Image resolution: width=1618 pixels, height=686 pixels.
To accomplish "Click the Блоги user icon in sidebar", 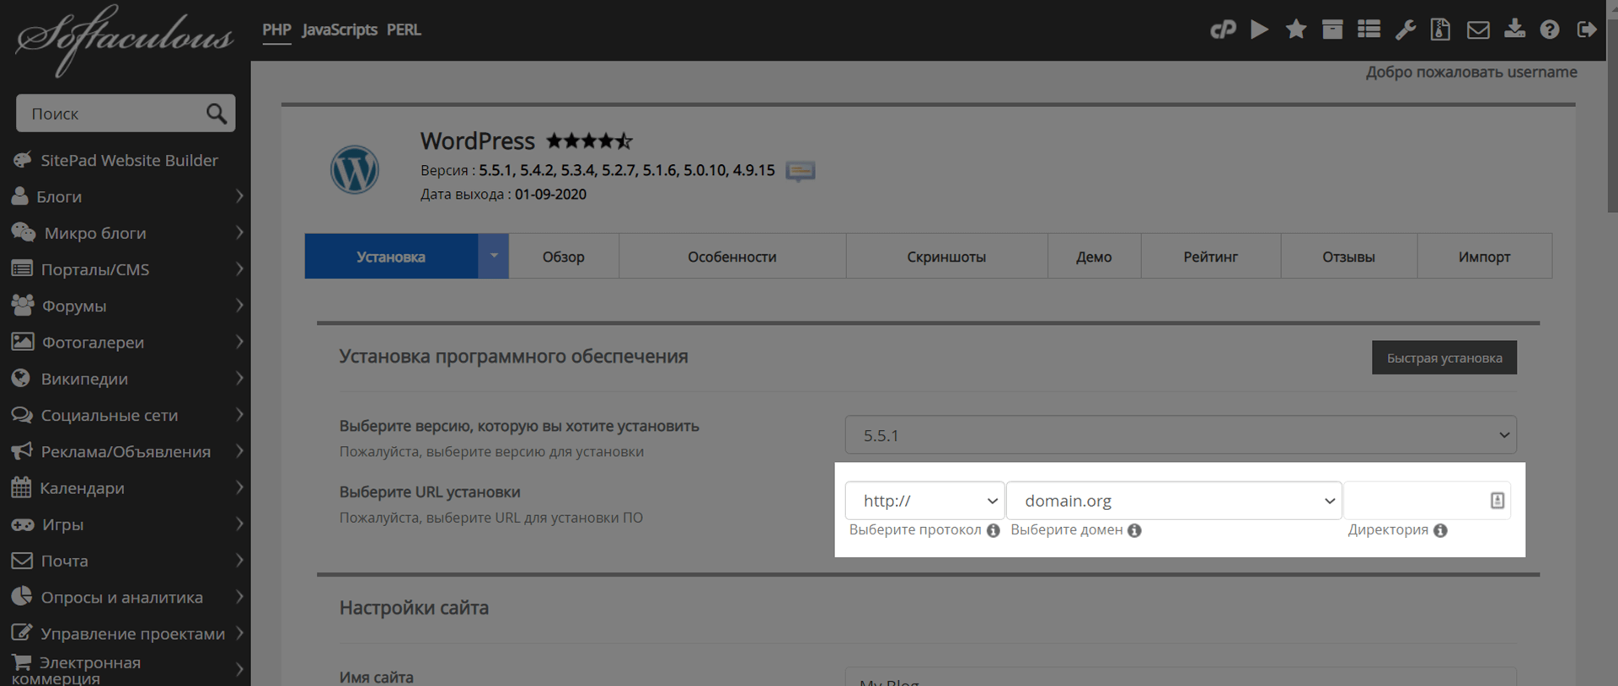I will tap(20, 196).
